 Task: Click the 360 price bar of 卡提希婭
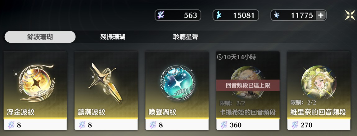click(248, 125)
